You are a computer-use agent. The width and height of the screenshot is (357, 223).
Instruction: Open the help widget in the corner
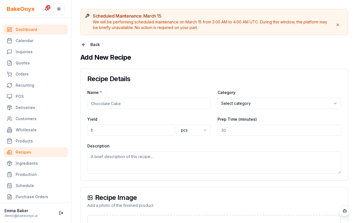(345, 211)
